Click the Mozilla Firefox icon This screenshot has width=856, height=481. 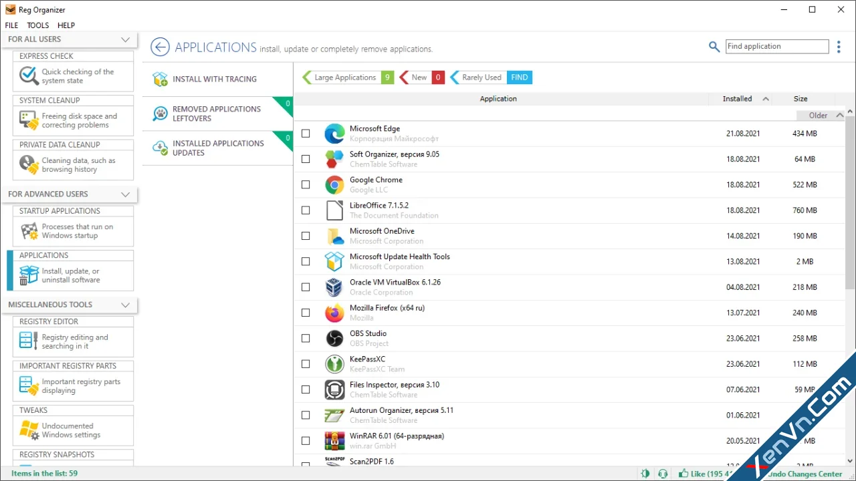point(334,313)
